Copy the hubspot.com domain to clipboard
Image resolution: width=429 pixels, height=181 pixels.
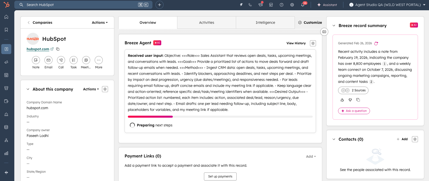pyautogui.click(x=58, y=49)
